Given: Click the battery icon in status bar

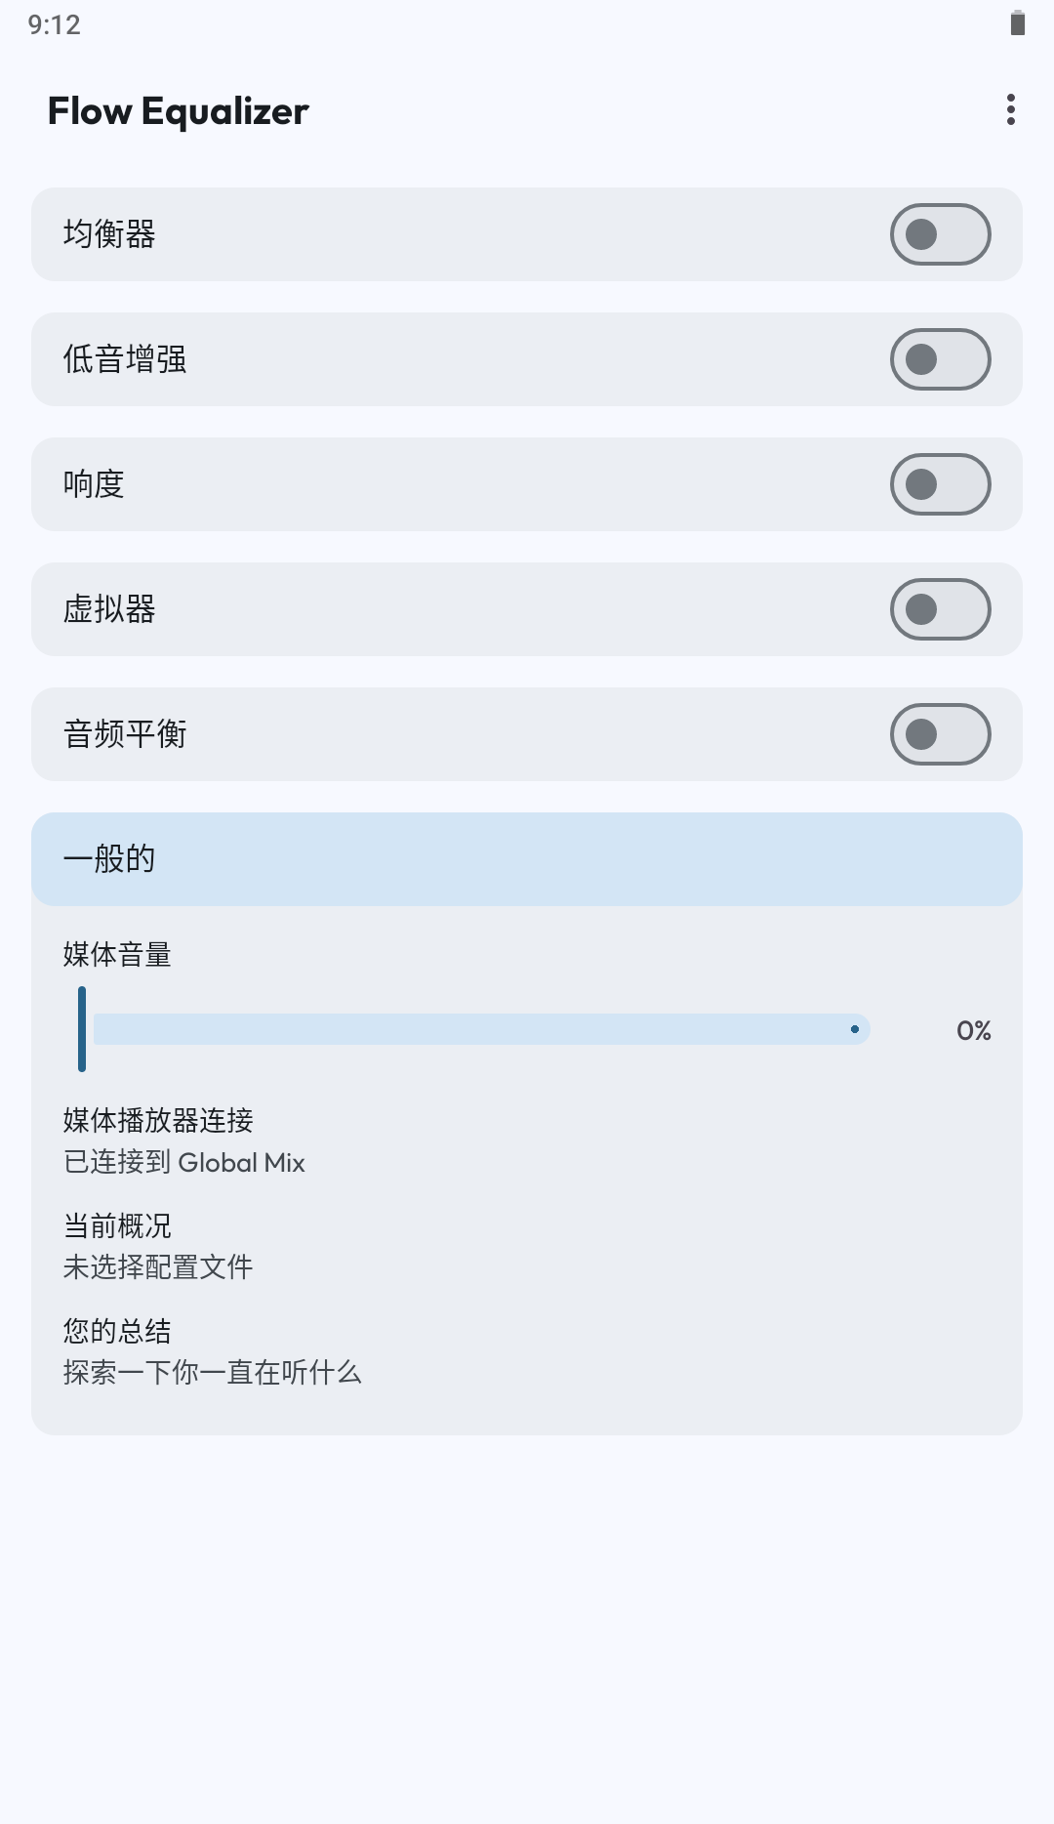Looking at the screenshot, I should (1018, 23).
